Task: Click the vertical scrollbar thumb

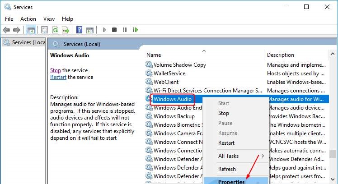Action: (333, 154)
